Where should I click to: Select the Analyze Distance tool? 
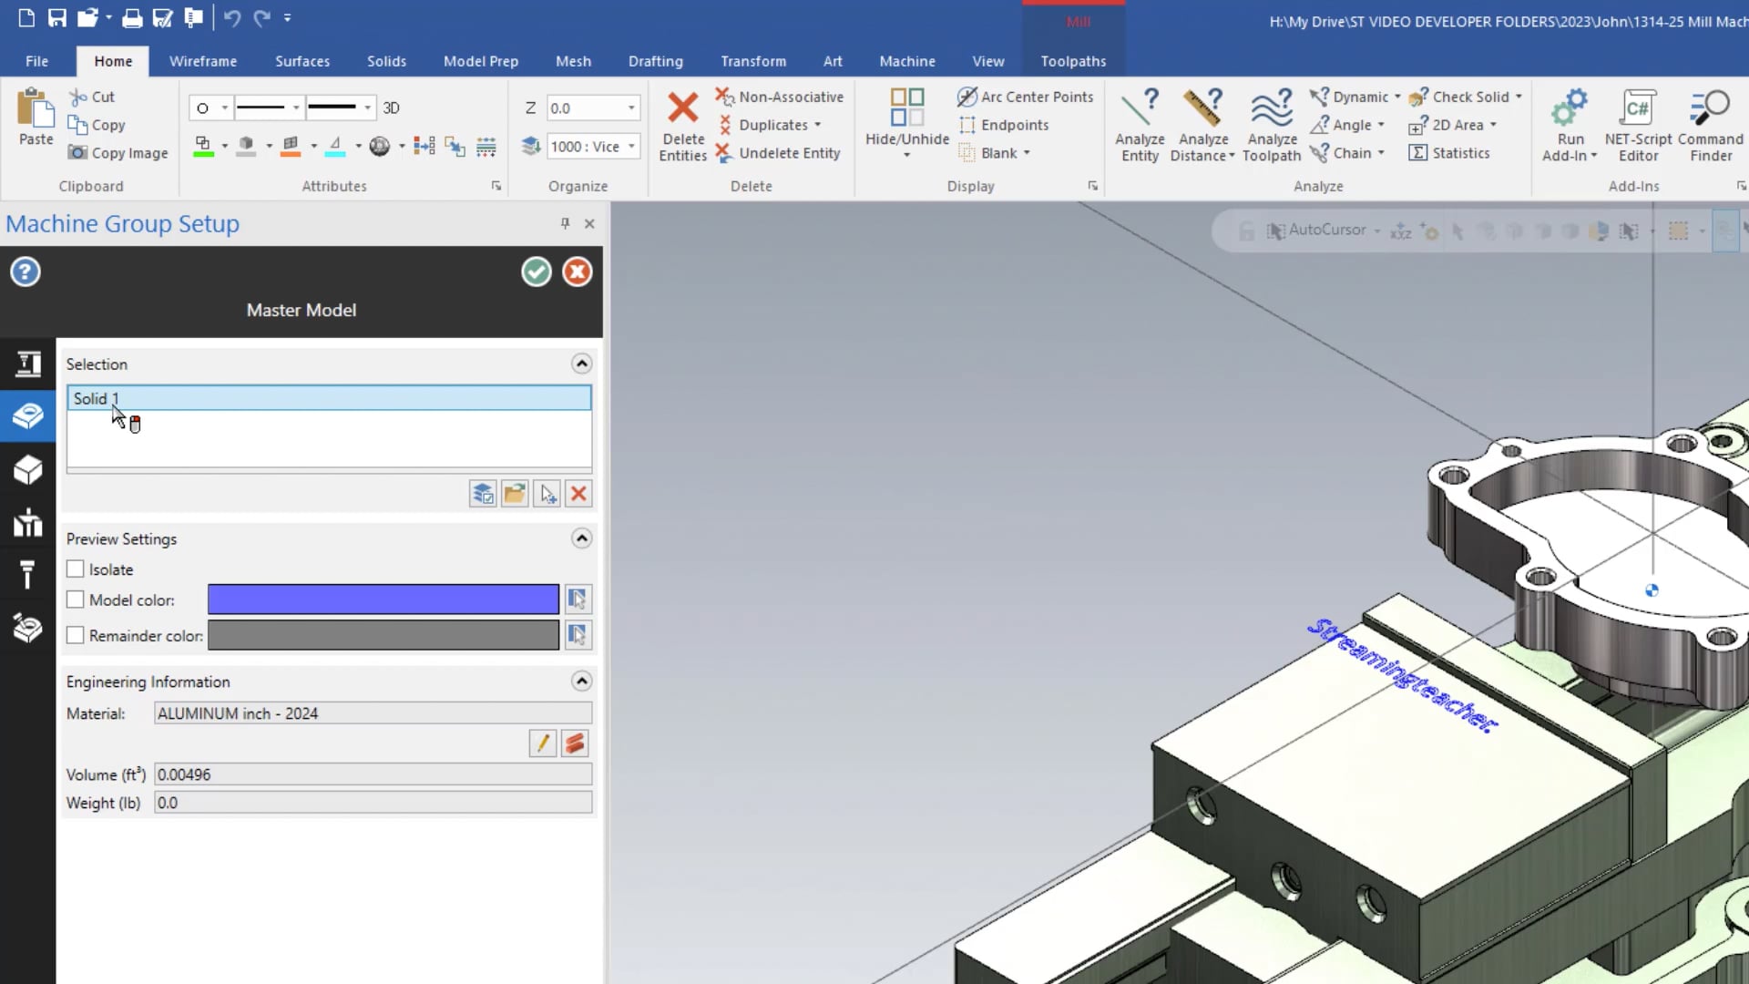coord(1203,124)
